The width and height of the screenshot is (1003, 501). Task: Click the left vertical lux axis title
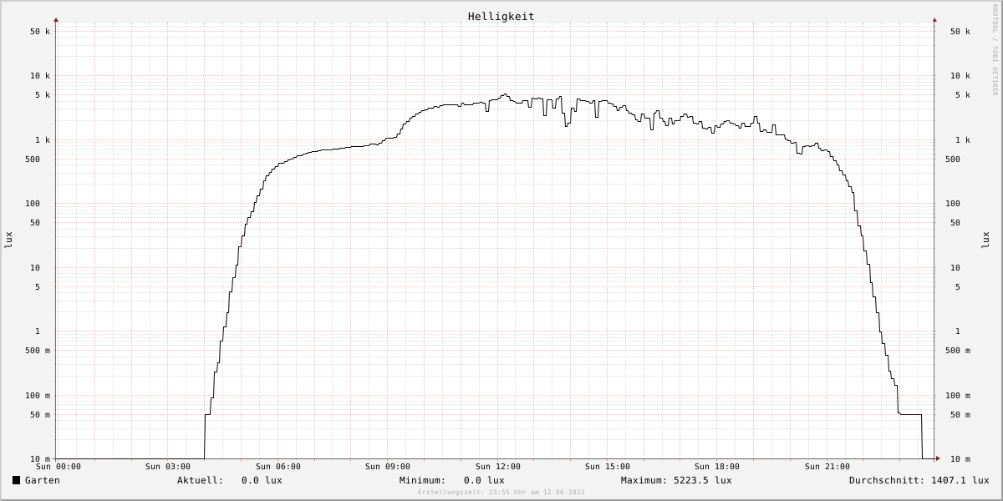coord(8,240)
